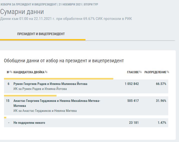Click the sort icon beside the № column

pos(11,72)
